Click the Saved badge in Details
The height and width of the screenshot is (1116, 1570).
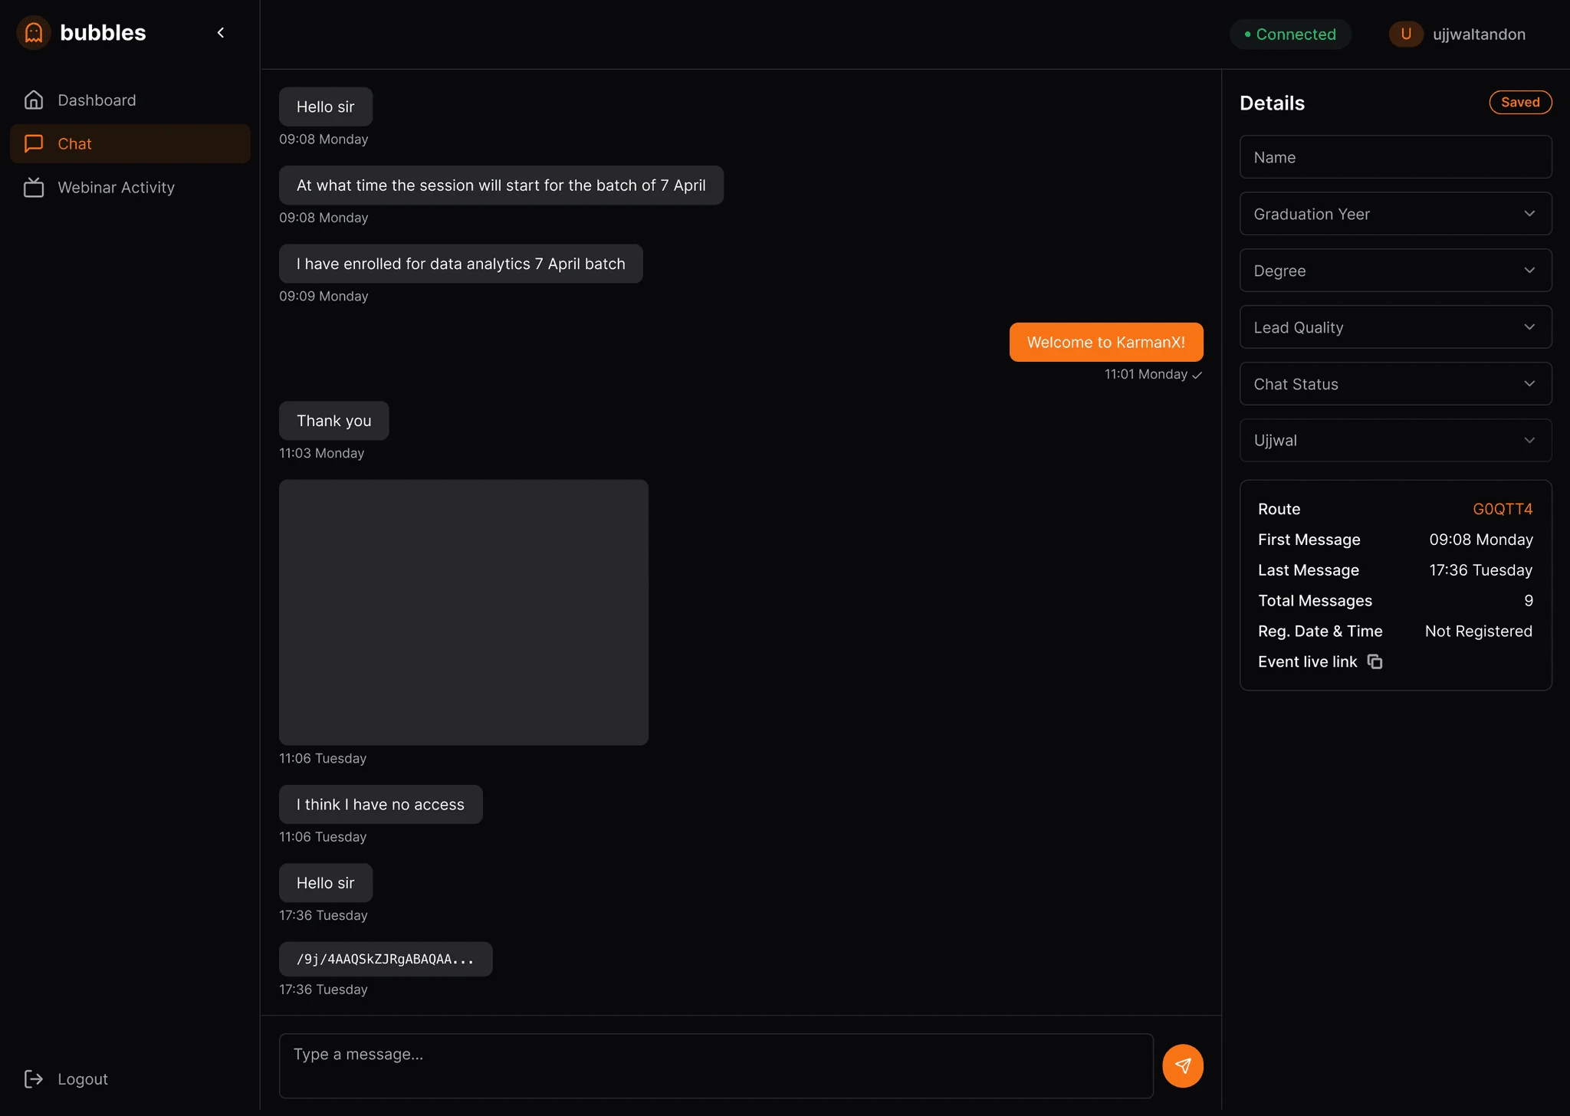(x=1520, y=102)
